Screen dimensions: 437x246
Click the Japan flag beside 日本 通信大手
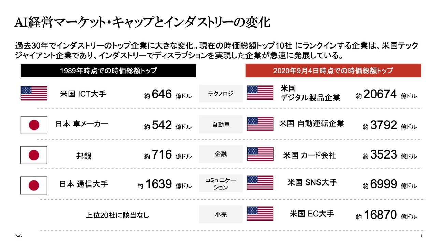pos(34,185)
